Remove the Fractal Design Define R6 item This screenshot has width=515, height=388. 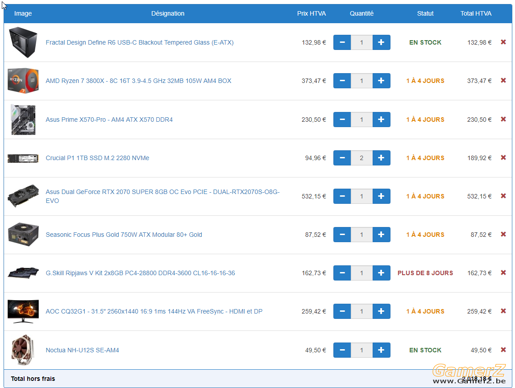tap(503, 42)
